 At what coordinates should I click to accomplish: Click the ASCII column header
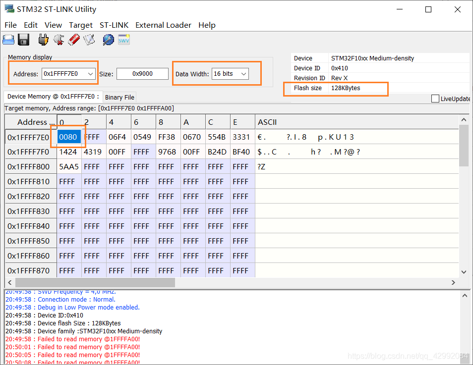pos(357,122)
